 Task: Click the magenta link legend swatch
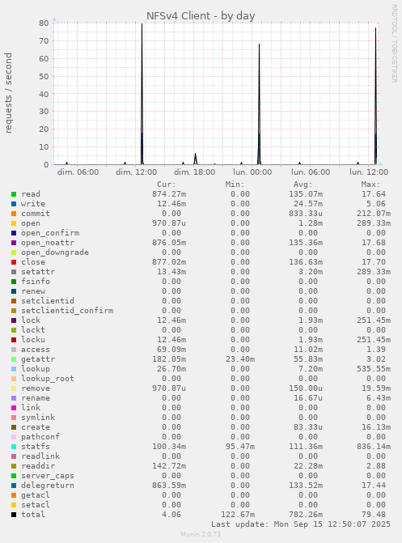click(14, 408)
